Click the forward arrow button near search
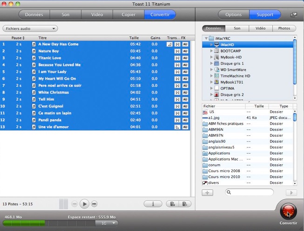Screen dimensions: 304x231 click(291, 193)
